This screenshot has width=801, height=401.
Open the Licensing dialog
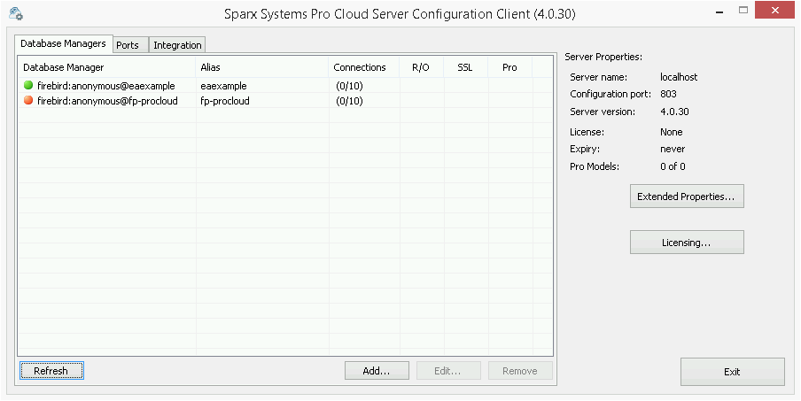687,242
